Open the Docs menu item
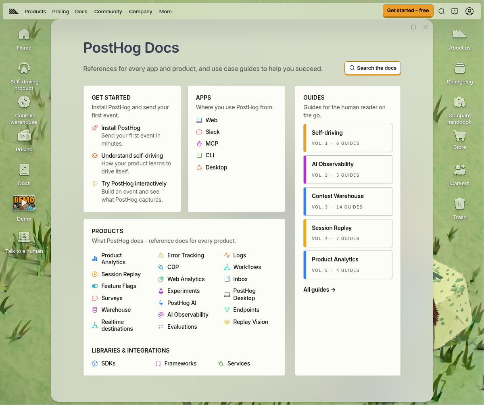The width and height of the screenshot is (484, 405). 81,11
